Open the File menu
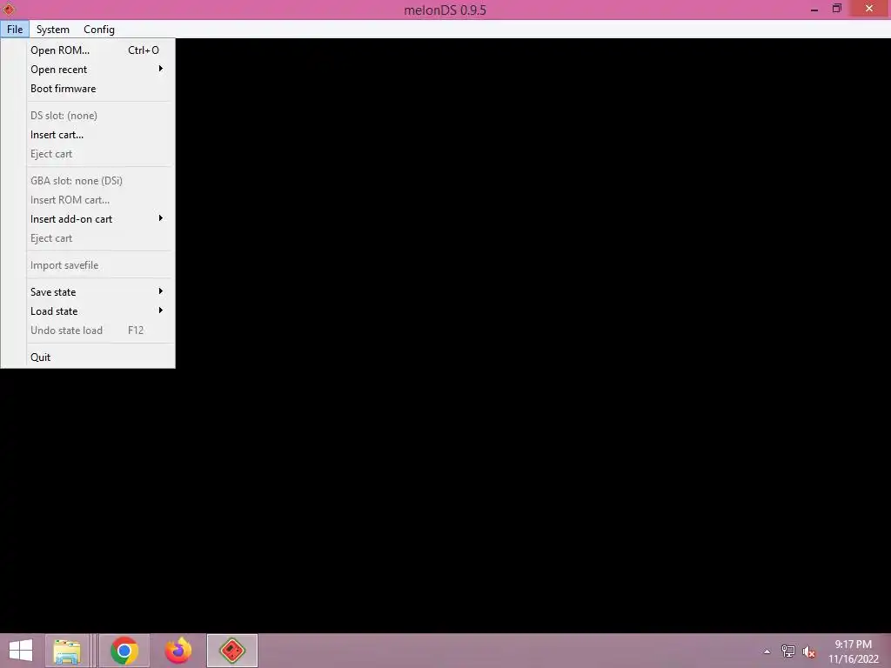891x668 pixels. point(15,30)
